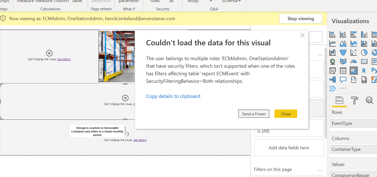Click the Visualizations pane title
The width and height of the screenshot is (377, 177).
pos(351,21)
